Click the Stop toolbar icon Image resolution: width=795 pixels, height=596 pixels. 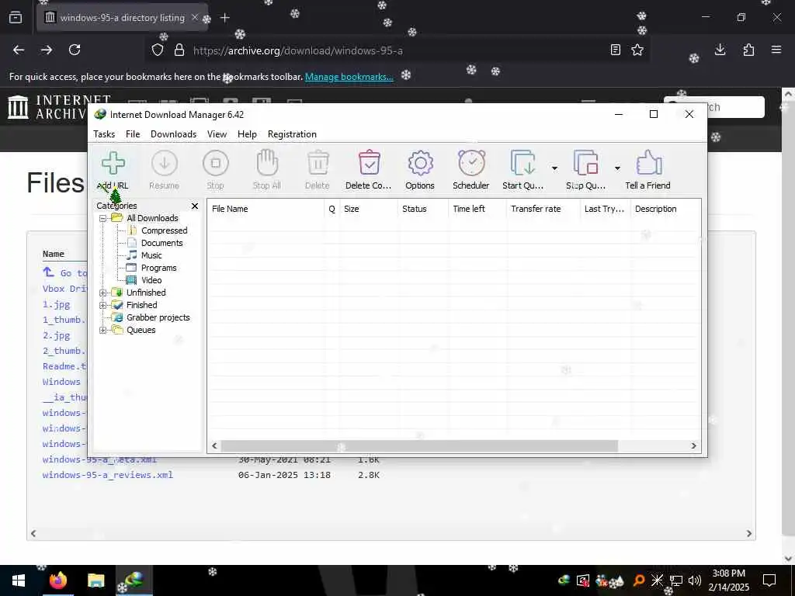[216, 163]
